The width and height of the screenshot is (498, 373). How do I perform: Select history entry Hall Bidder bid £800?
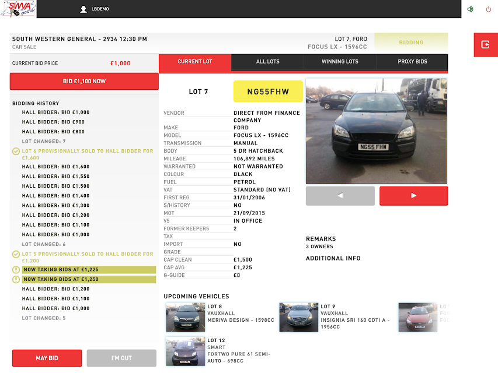(x=53, y=132)
